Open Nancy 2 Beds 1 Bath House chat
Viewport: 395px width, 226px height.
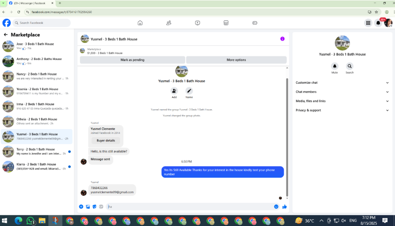(x=37, y=76)
